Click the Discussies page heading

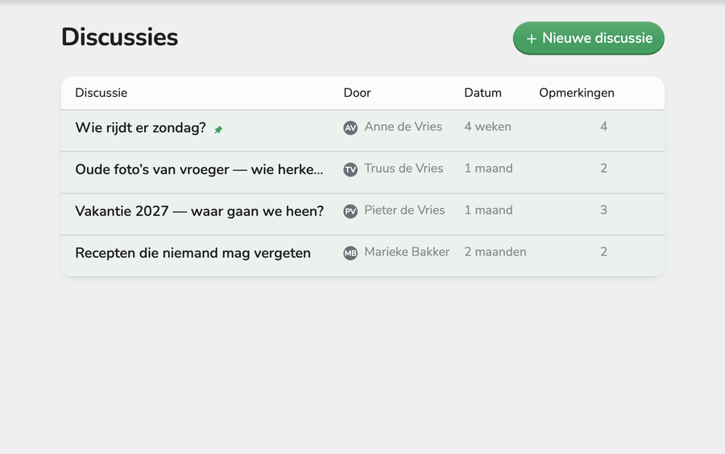click(x=119, y=37)
